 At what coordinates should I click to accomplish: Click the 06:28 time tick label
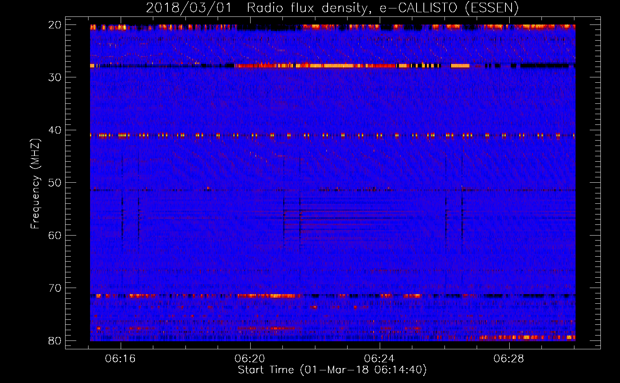509,358
